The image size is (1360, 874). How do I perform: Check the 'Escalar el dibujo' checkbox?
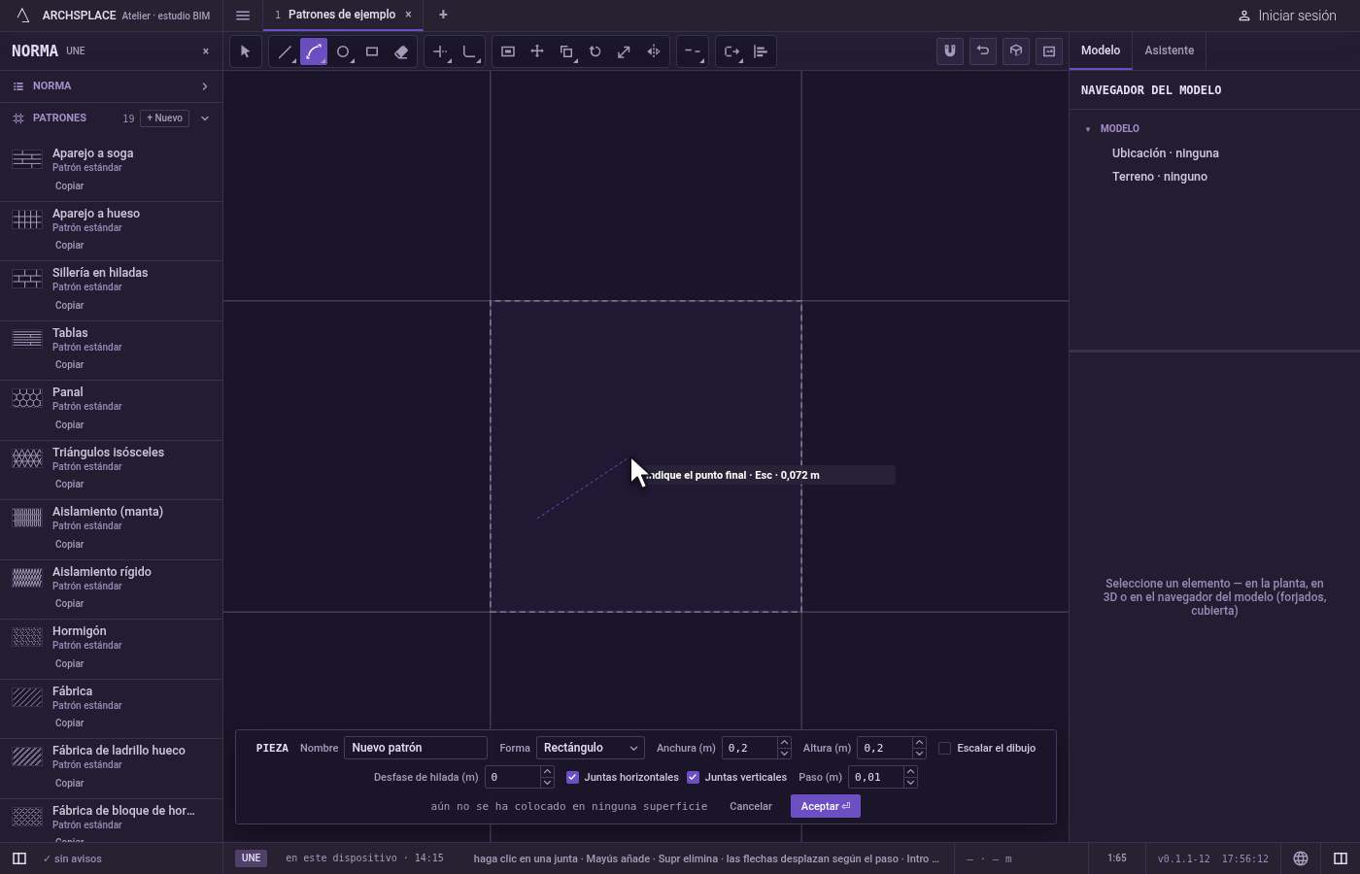[x=944, y=748]
